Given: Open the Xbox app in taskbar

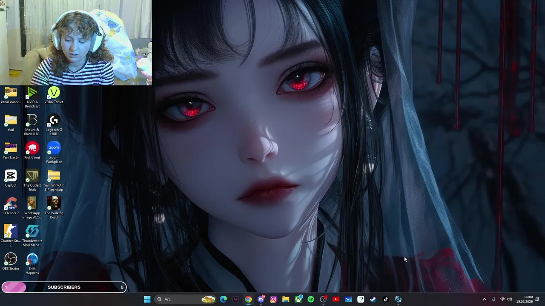Looking at the screenshot, I should pos(298,299).
